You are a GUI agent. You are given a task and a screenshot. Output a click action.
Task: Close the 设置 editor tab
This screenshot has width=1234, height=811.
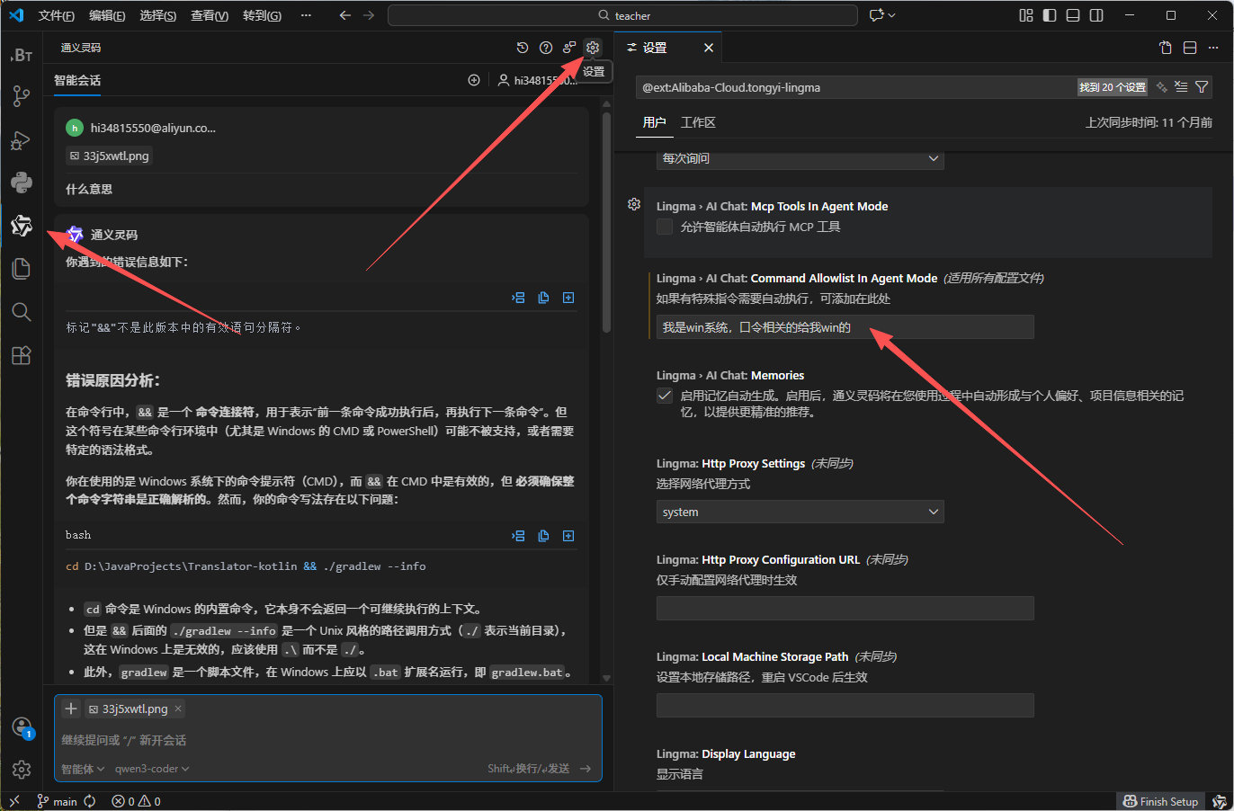pos(709,48)
